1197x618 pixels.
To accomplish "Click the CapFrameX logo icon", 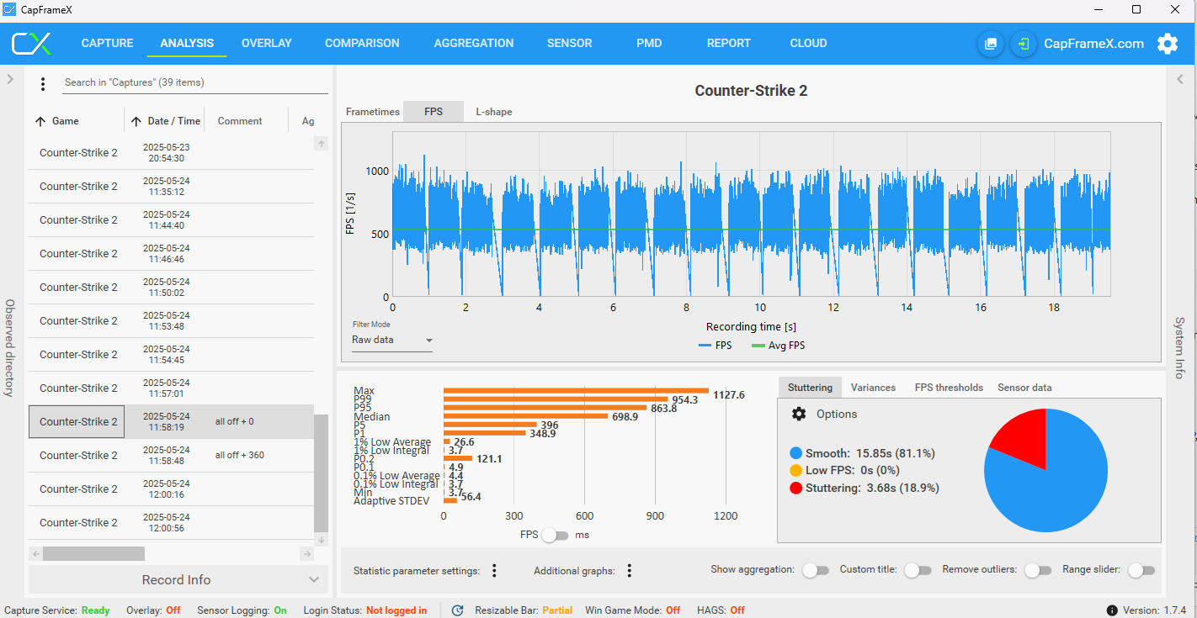I will [x=31, y=44].
